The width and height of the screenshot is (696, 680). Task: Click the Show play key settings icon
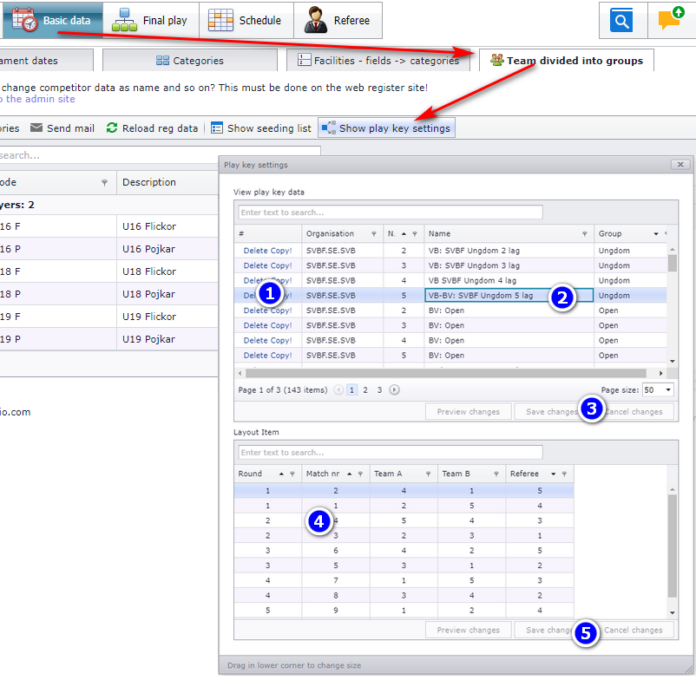[328, 128]
